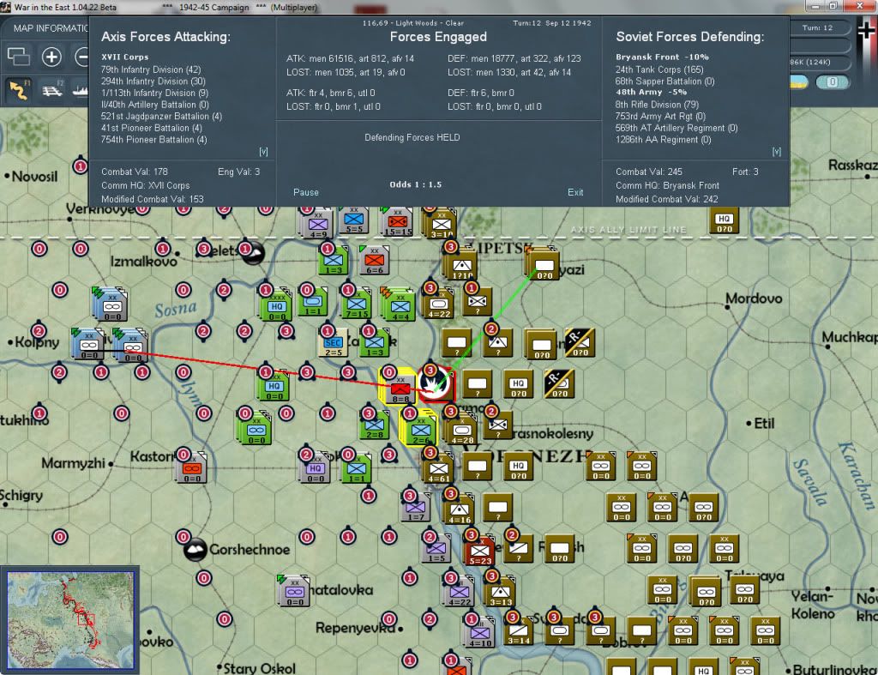
Task: Click Defending Forces HELD result text
Action: point(412,137)
